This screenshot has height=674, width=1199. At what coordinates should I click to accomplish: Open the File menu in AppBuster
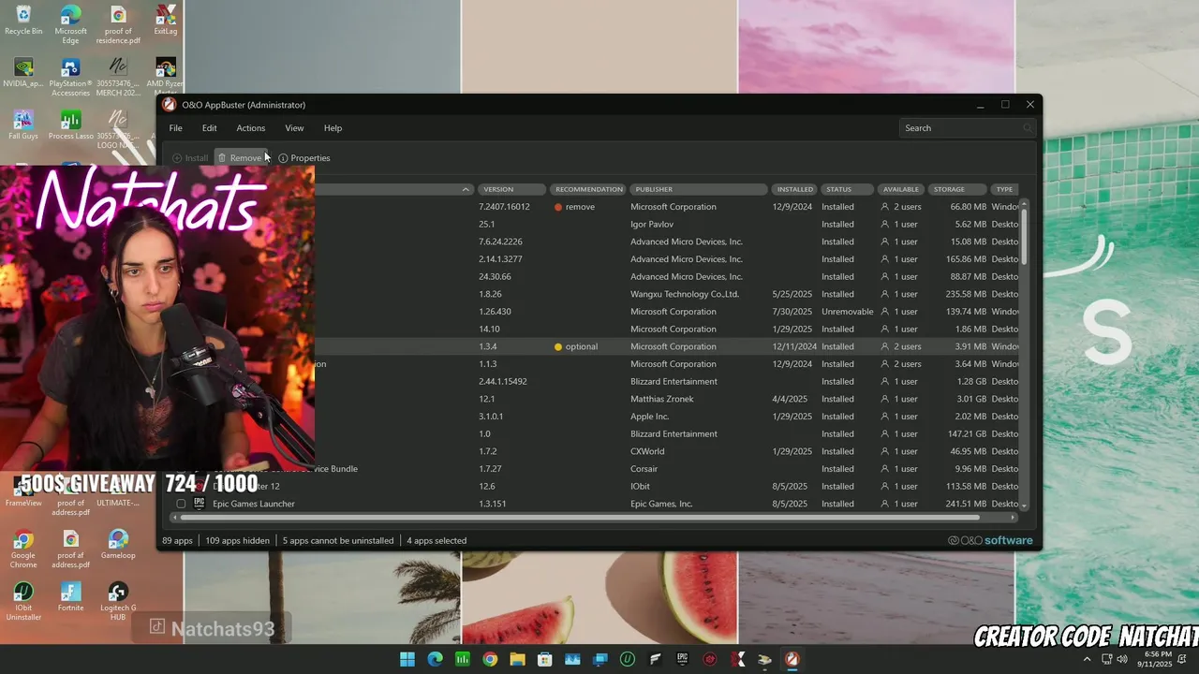coord(175,128)
